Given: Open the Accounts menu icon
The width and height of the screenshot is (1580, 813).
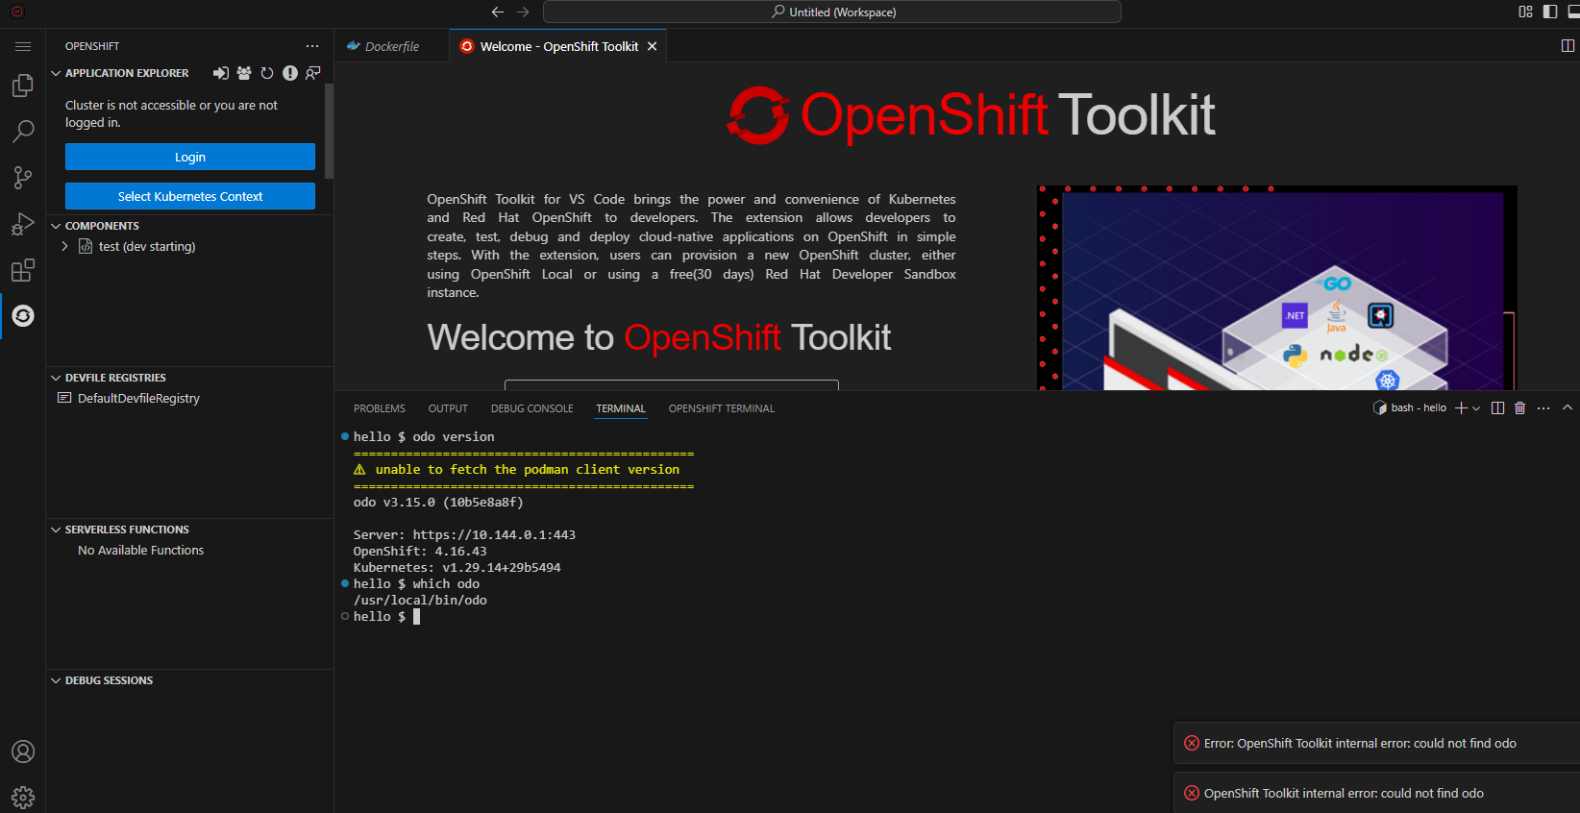Looking at the screenshot, I should pos(23,751).
